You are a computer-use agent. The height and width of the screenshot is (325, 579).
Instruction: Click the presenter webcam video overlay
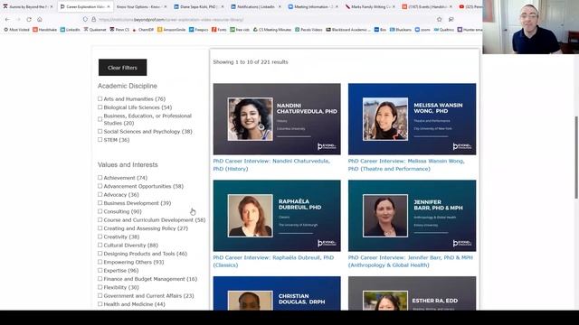(531, 27)
